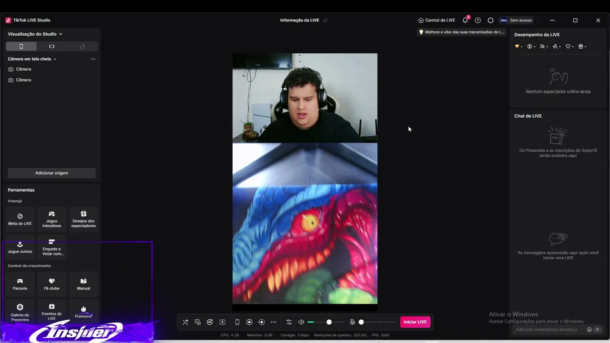Open the Melhore a vibe tip banner
Screen dimensions: 610x343
[461, 32]
